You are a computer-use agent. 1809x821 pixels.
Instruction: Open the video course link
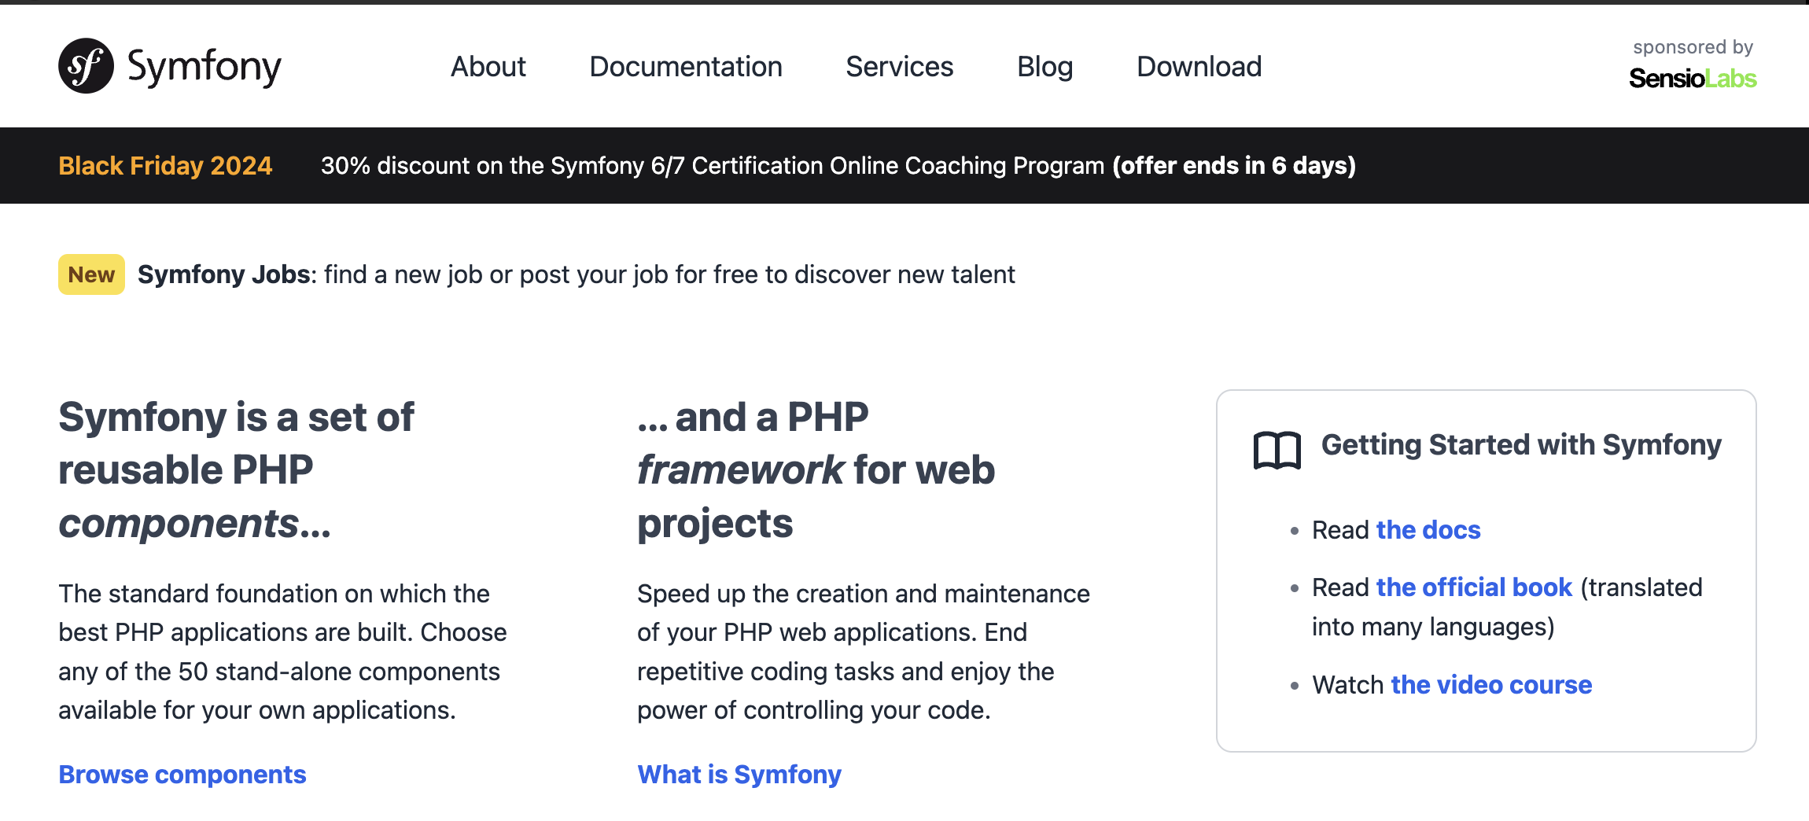(x=1491, y=685)
